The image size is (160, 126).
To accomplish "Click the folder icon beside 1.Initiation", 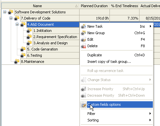I will pos(29,31).
